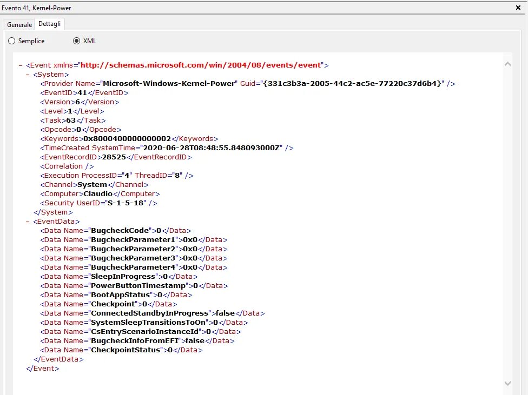The image size is (528, 395).
Task: Click the Keywords 0x8000400000000002 value
Action: click(x=127, y=139)
